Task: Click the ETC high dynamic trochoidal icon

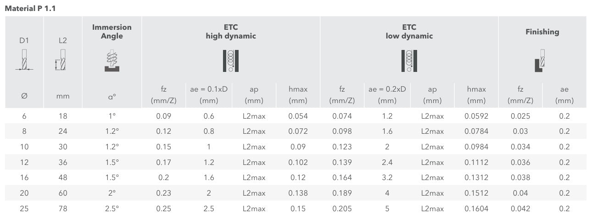Action: (231, 60)
